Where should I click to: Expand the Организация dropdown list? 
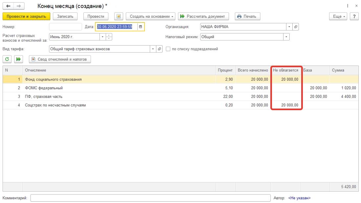click(289, 27)
